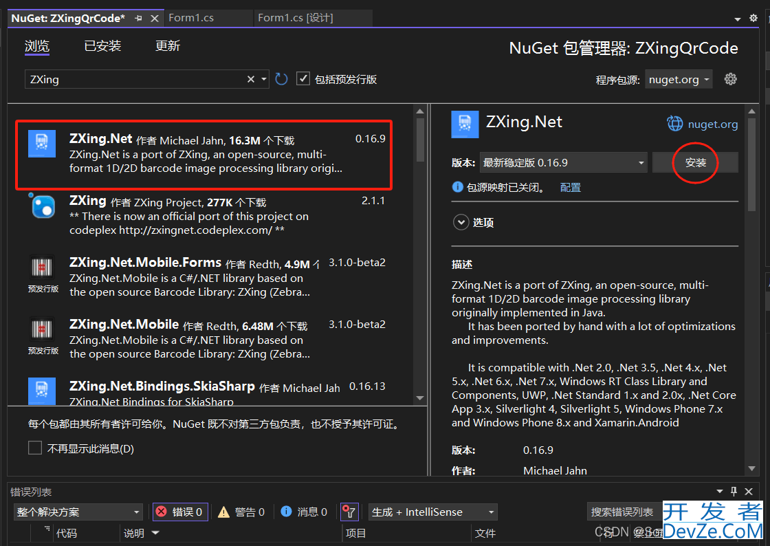This screenshot has height=546, width=770.
Task: Toggle 错误 0 filter button
Action: coord(180,512)
